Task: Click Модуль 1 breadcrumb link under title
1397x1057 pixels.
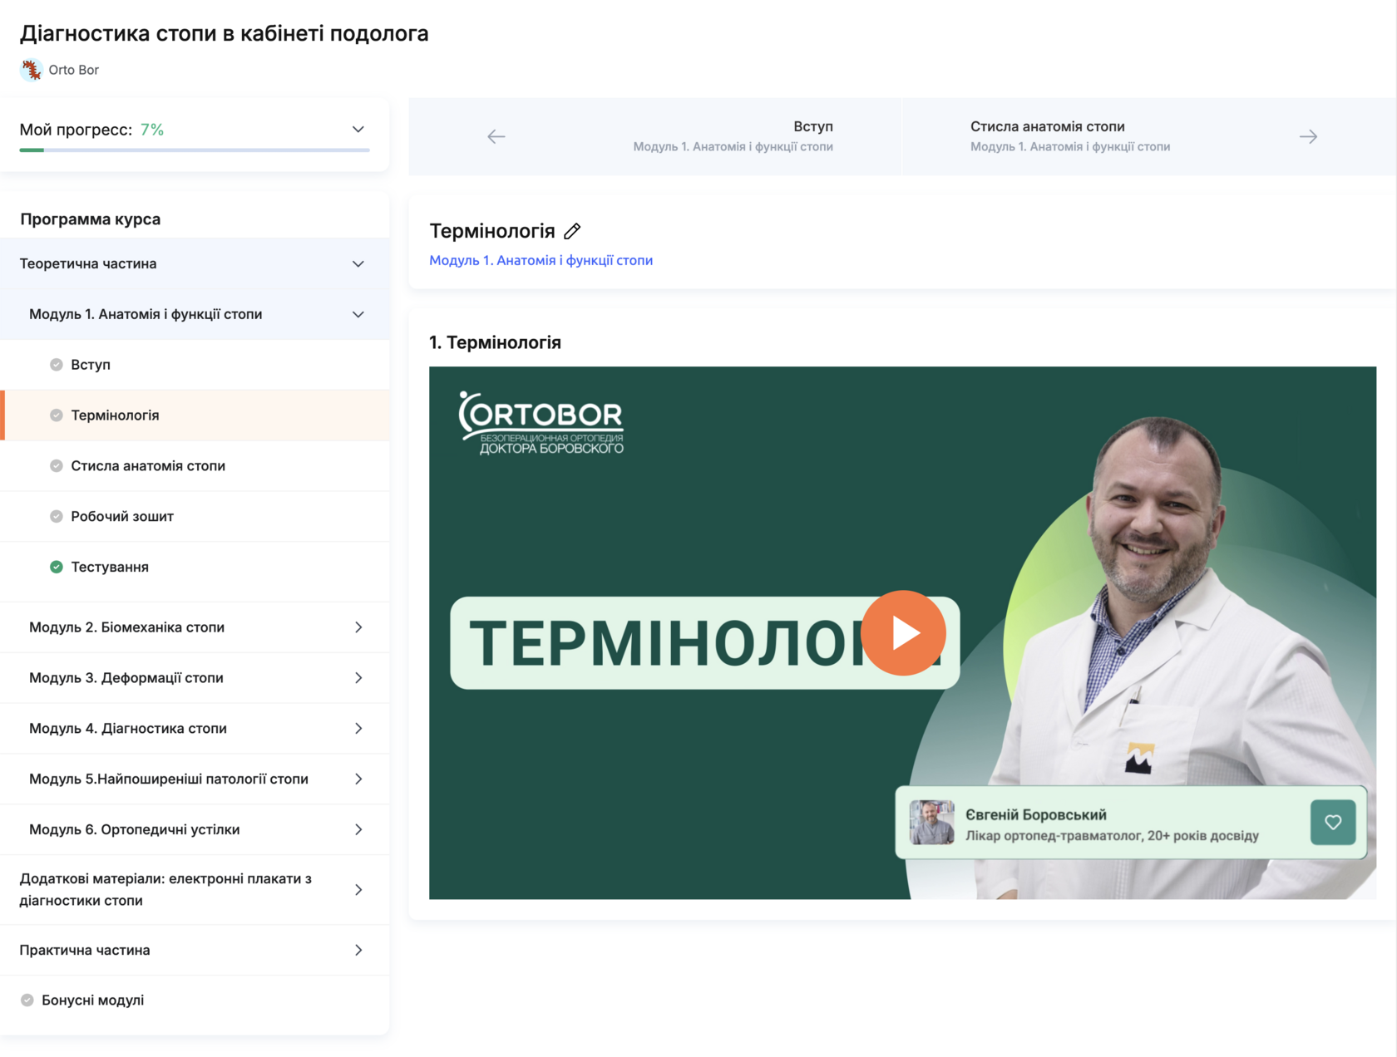Action: tap(541, 261)
